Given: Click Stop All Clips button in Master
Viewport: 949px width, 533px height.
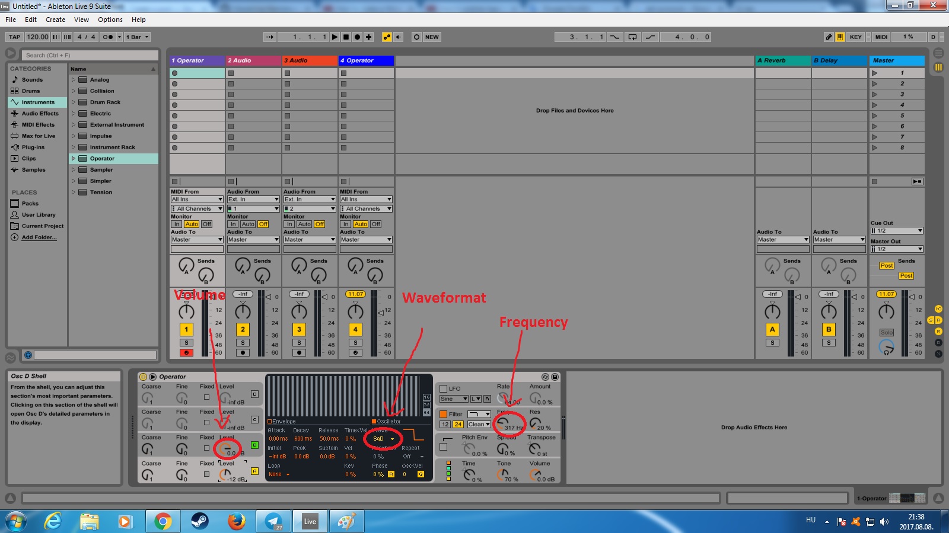Looking at the screenshot, I should coord(874,182).
